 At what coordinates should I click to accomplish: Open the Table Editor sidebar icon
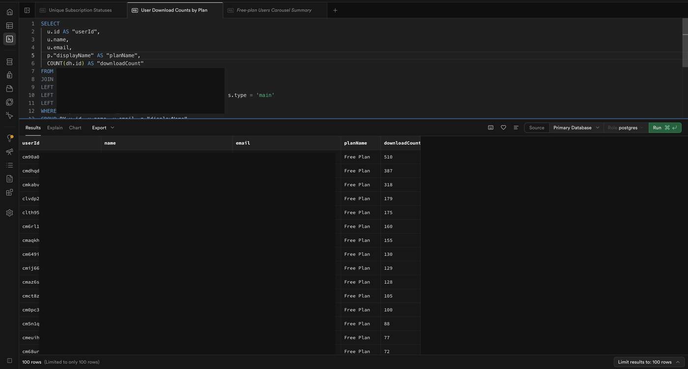point(9,26)
